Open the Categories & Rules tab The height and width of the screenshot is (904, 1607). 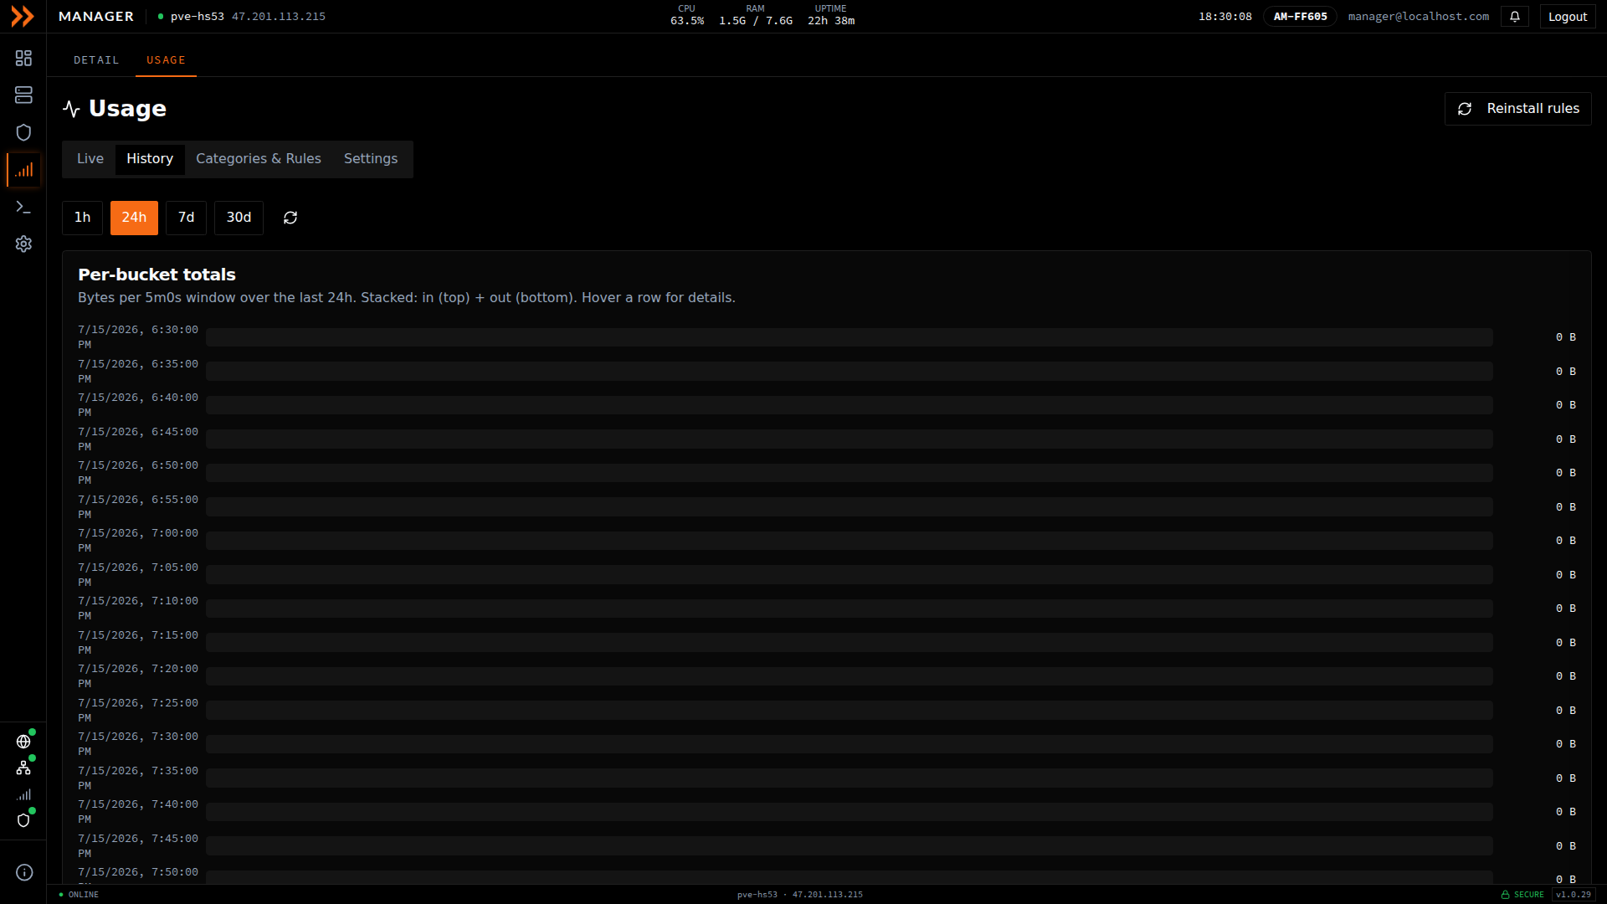(x=259, y=159)
